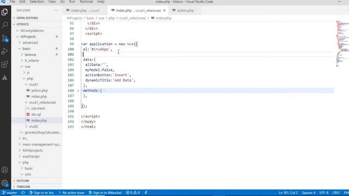Click Ln 101, Col 2 position indicator
Viewport: 349px width, 196px height.
point(288,193)
